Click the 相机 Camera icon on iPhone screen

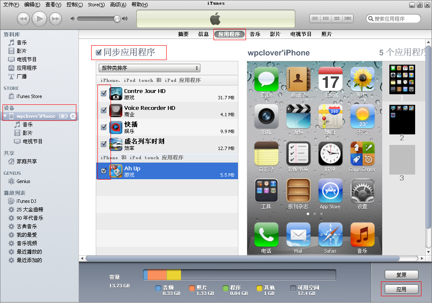[x=266, y=117]
